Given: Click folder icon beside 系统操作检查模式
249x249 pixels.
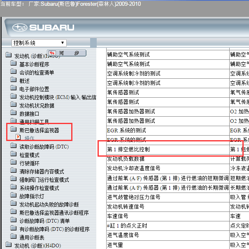Looking at the screenshot, I should 14,187.
